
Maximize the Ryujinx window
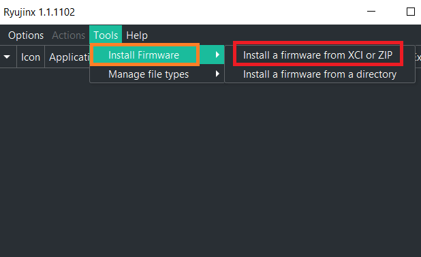coord(411,12)
